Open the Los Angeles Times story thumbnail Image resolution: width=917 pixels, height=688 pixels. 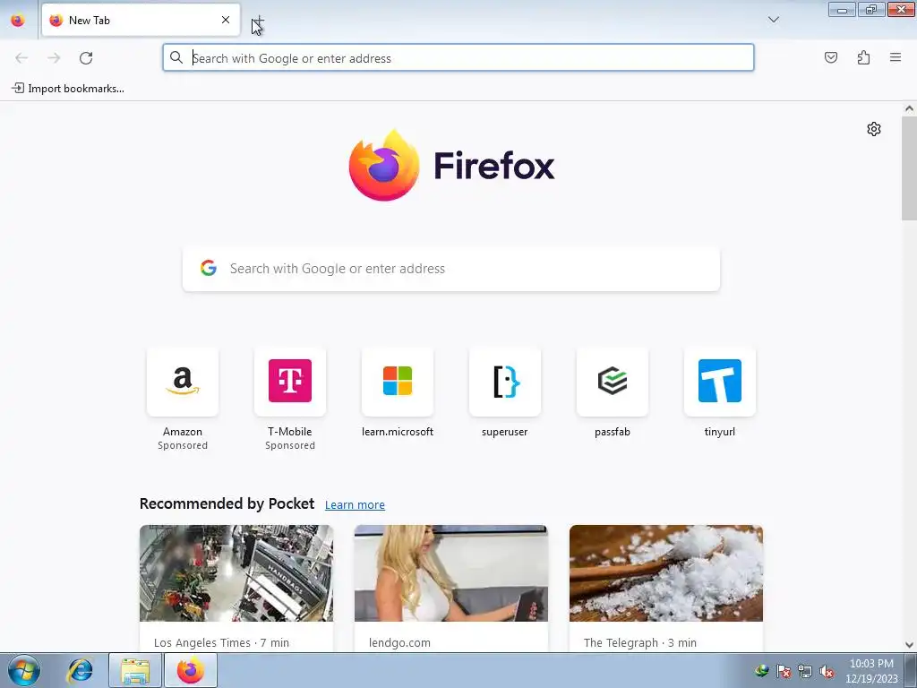pyautogui.click(x=236, y=573)
